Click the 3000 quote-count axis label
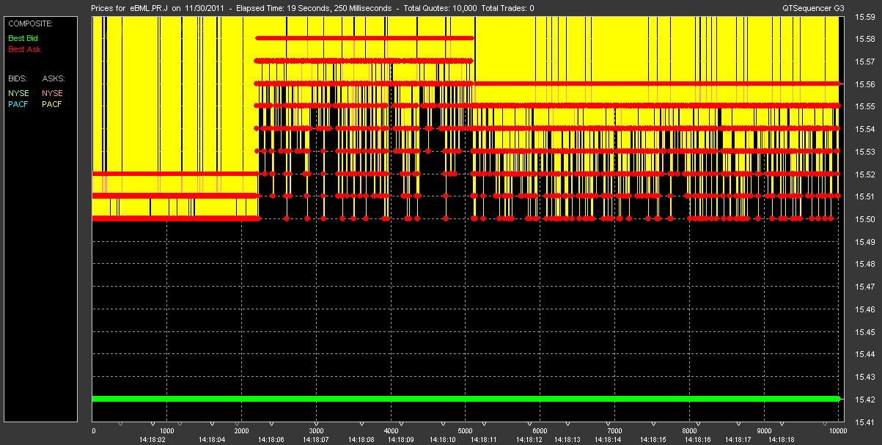The width and height of the screenshot is (882, 445). (316, 431)
